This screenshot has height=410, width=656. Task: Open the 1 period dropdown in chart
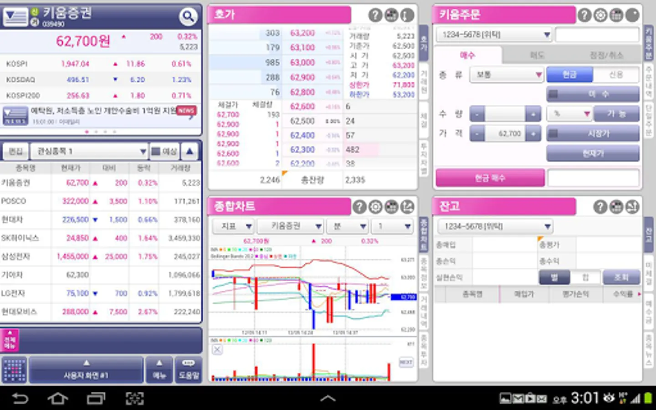click(x=392, y=226)
